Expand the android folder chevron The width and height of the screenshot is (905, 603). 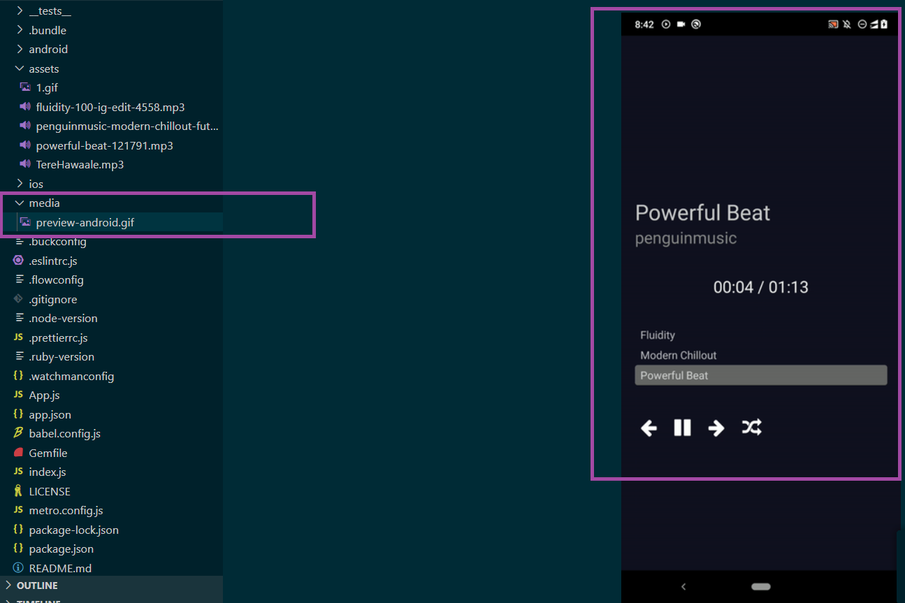(20, 49)
